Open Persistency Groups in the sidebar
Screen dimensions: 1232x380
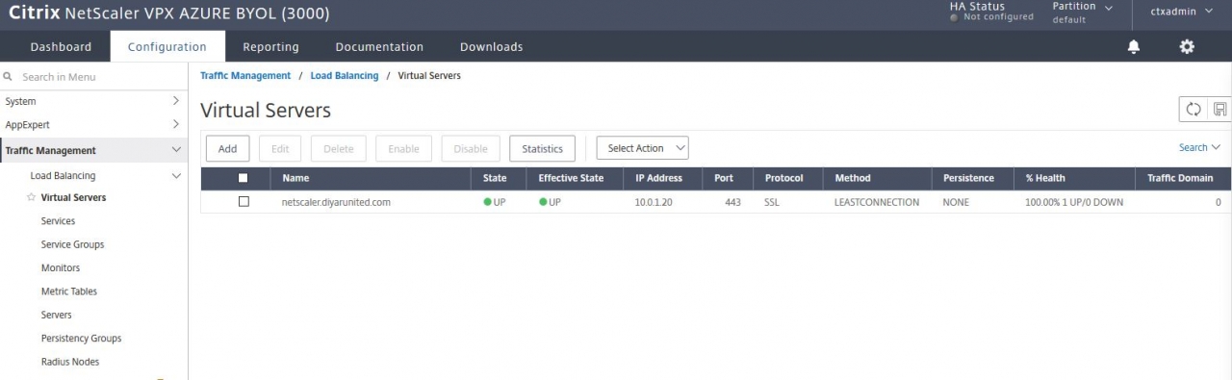pos(81,339)
